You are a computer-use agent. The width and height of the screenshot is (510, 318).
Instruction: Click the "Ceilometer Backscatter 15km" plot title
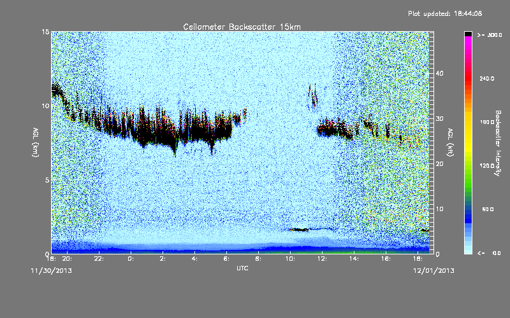point(242,27)
